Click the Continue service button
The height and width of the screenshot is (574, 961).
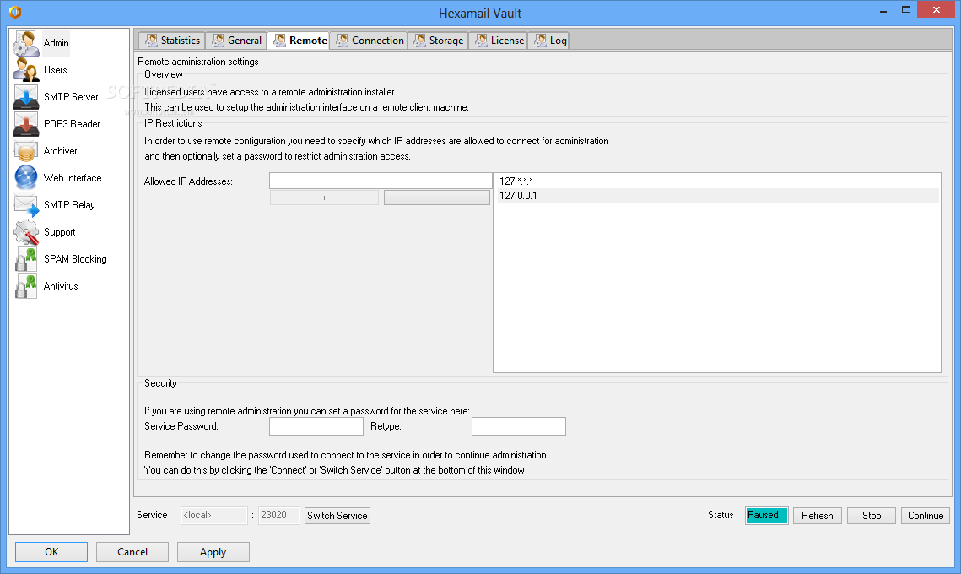coord(926,516)
